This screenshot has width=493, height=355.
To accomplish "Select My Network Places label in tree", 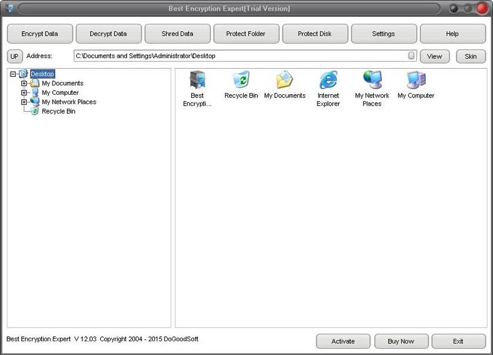I will pyautogui.click(x=69, y=102).
